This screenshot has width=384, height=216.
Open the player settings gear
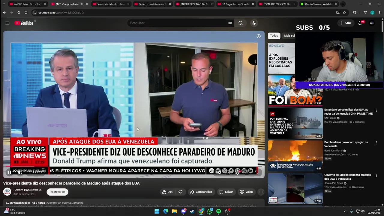click(x=237, y=172)
